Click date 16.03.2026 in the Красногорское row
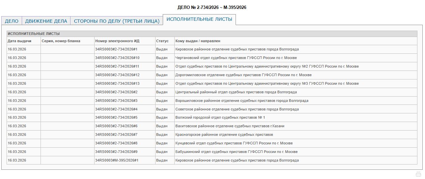425x179 pixels. pyautogui.click(x=17, y=134)
